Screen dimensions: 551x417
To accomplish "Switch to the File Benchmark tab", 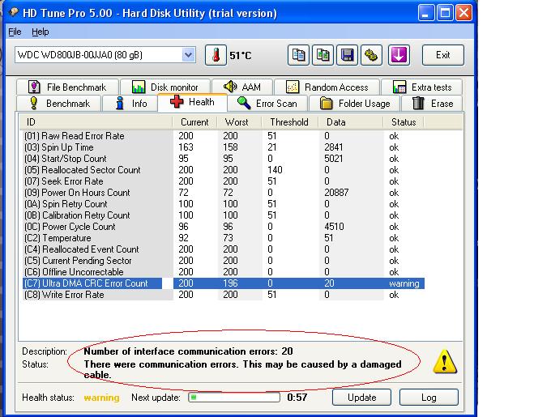I will tap(66, 87).
